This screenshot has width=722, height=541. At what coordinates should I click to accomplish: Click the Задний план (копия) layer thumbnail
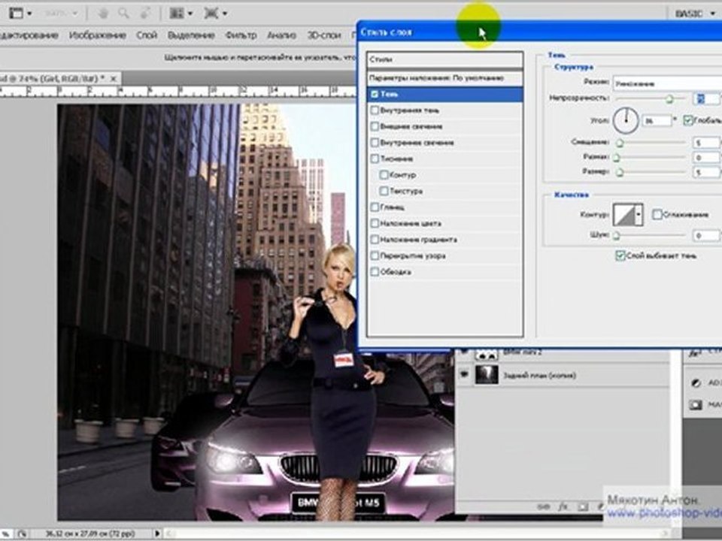pos(487,375)
